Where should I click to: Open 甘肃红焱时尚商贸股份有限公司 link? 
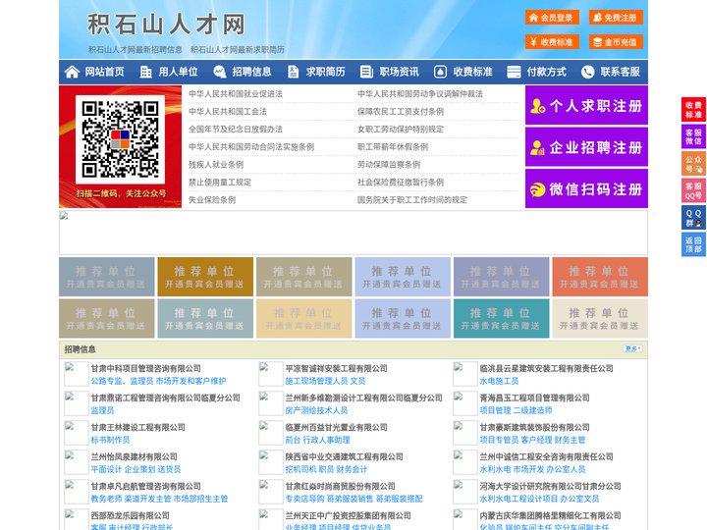tap(341, 486)
